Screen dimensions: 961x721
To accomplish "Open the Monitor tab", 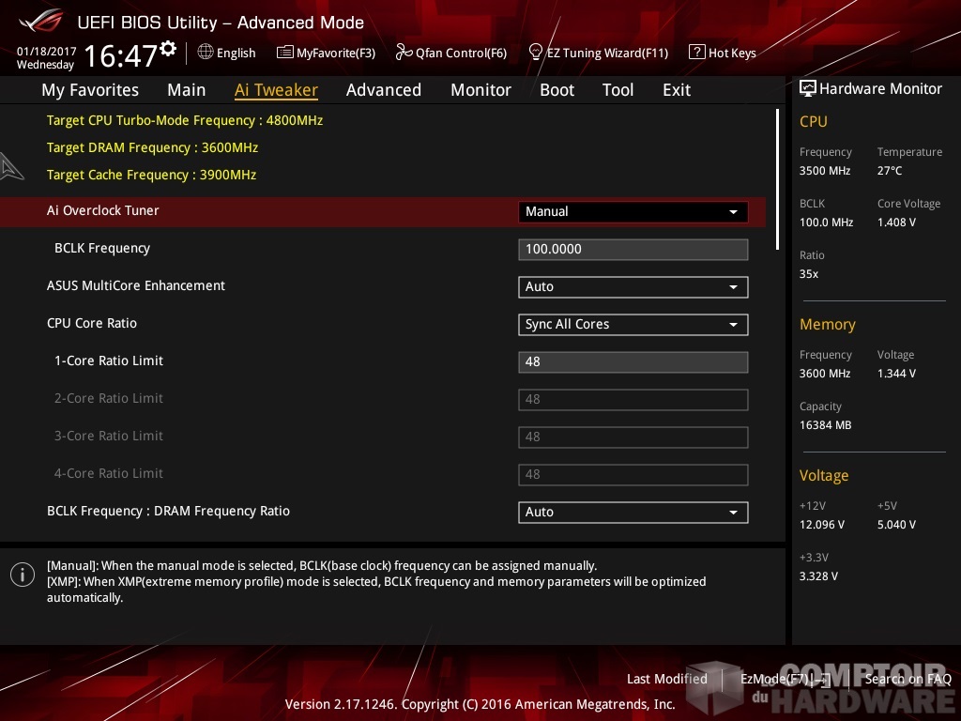I will (480, 90).
